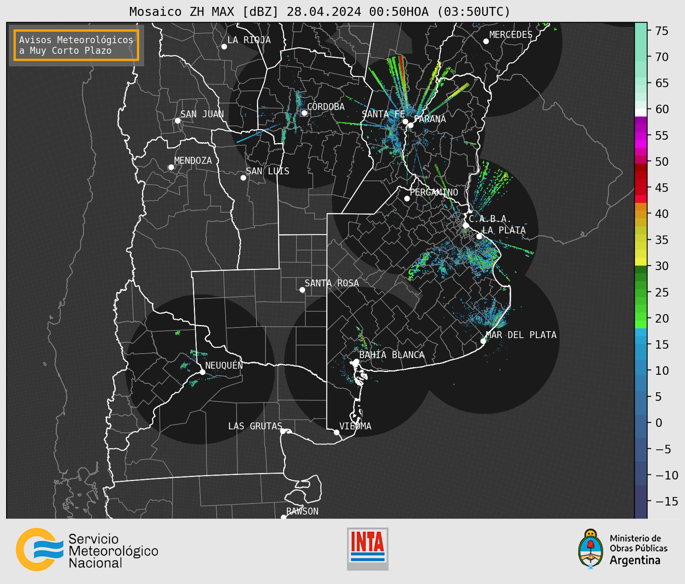This screenshot has height=584, width=685.
Task: Click the INTA logo
Action: [x=367, y=549]
